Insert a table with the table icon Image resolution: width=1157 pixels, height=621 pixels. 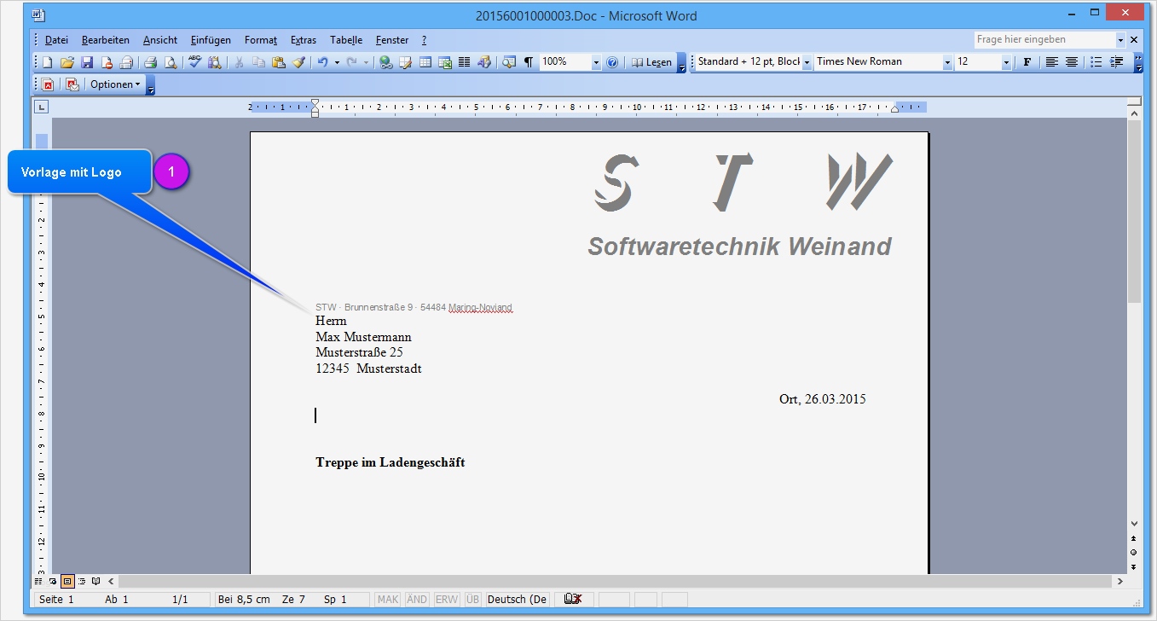click(x=425, y=61)
